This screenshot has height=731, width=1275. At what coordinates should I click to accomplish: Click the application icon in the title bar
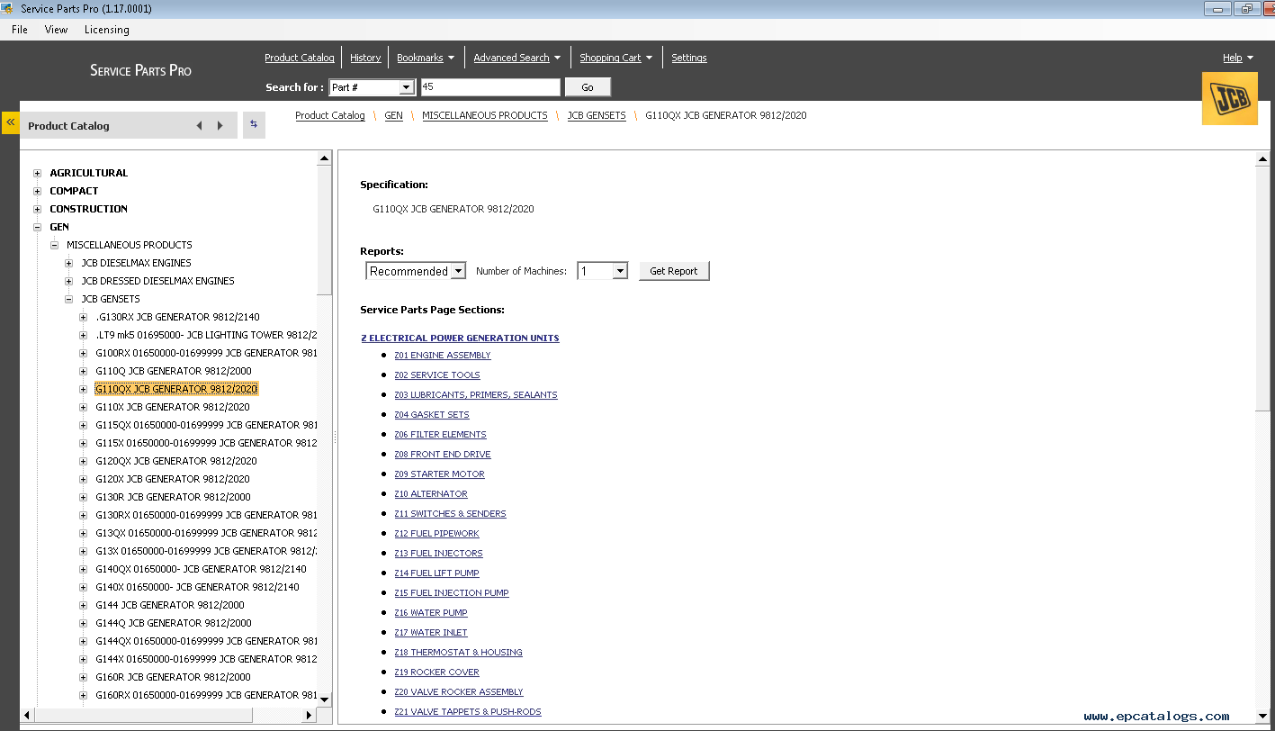[x=9, y=9]
